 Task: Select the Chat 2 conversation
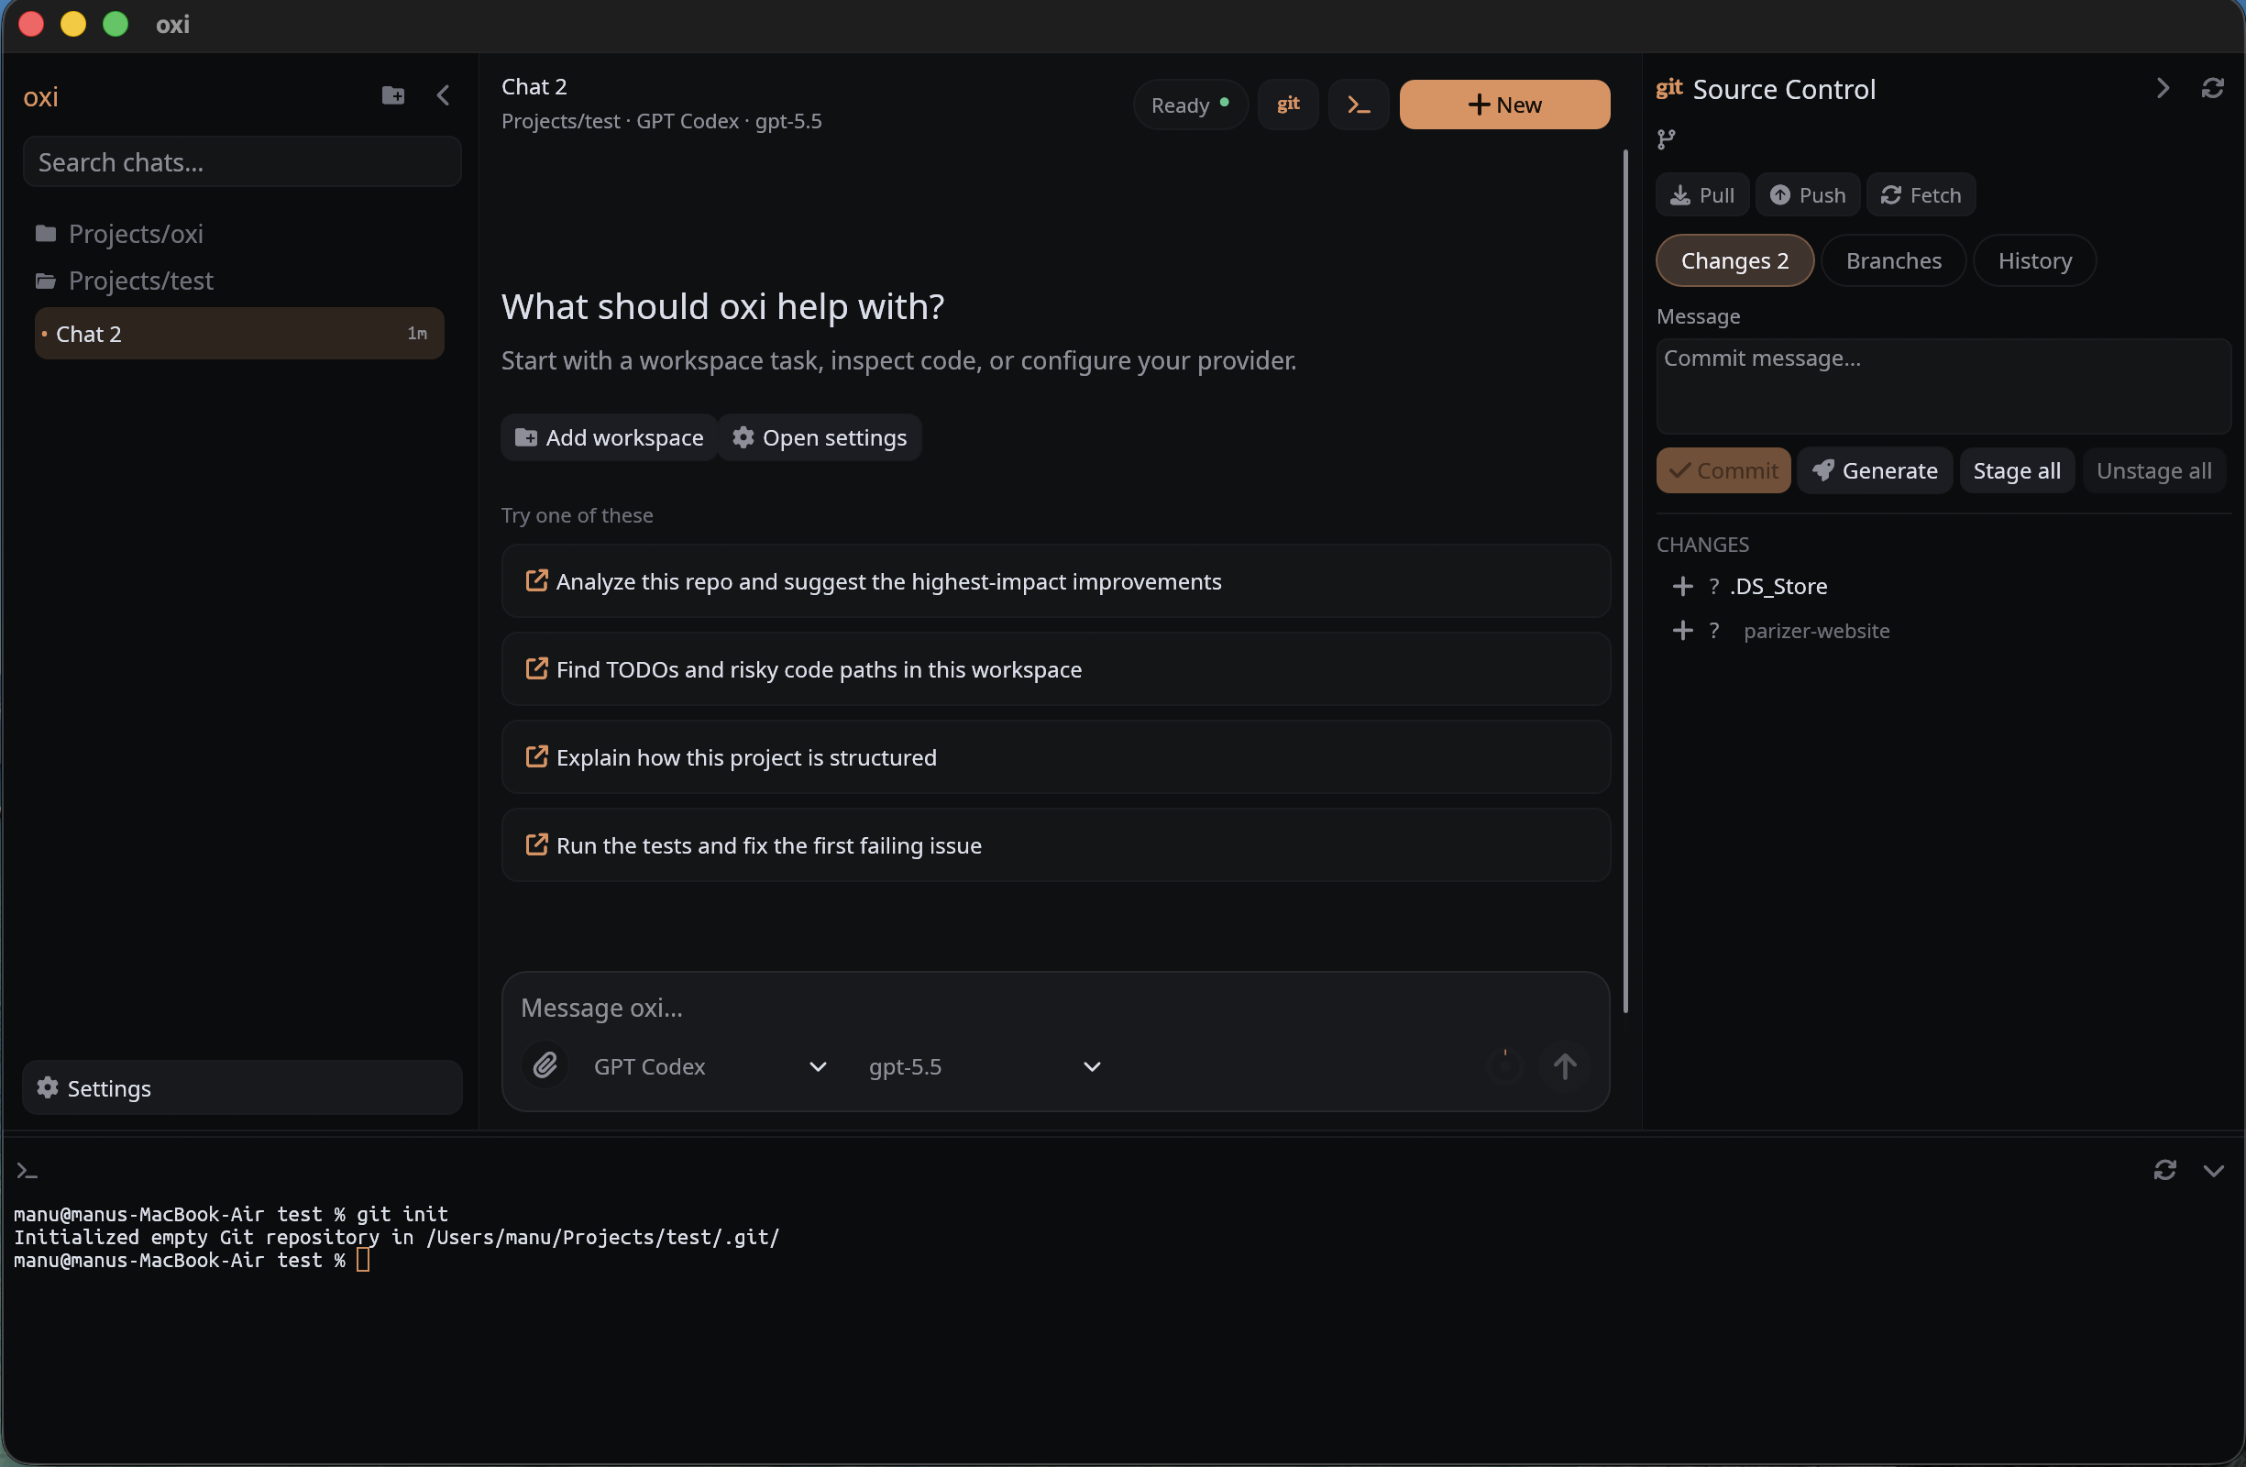pos(238,333)
